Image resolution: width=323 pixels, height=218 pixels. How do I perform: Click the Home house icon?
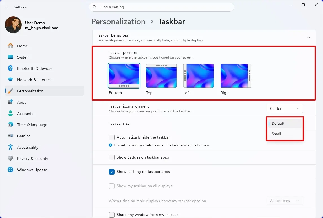pyautogui.click(x=10, y=46)
